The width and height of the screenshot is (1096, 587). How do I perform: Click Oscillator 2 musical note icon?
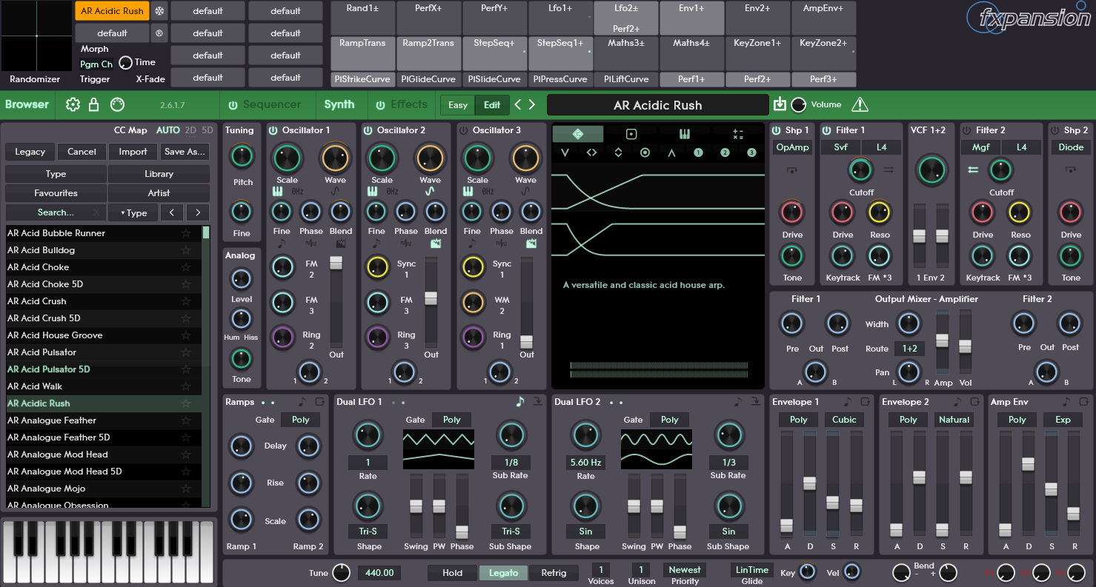[376, 244]
